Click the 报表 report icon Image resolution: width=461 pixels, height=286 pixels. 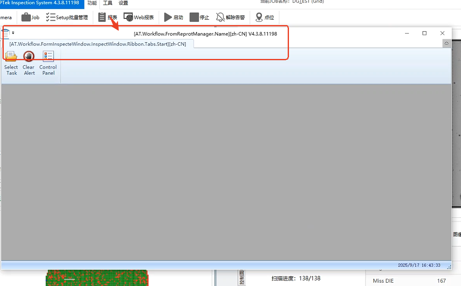click(102, 17)
